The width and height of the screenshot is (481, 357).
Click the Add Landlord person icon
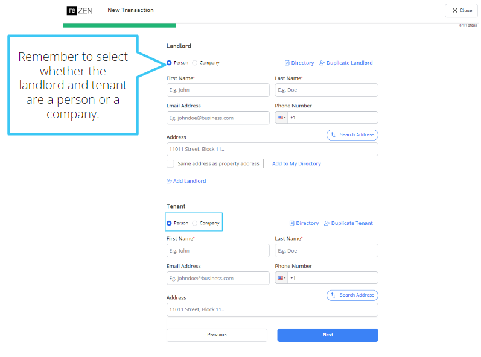pyautogui.click(x=169, y=181)
